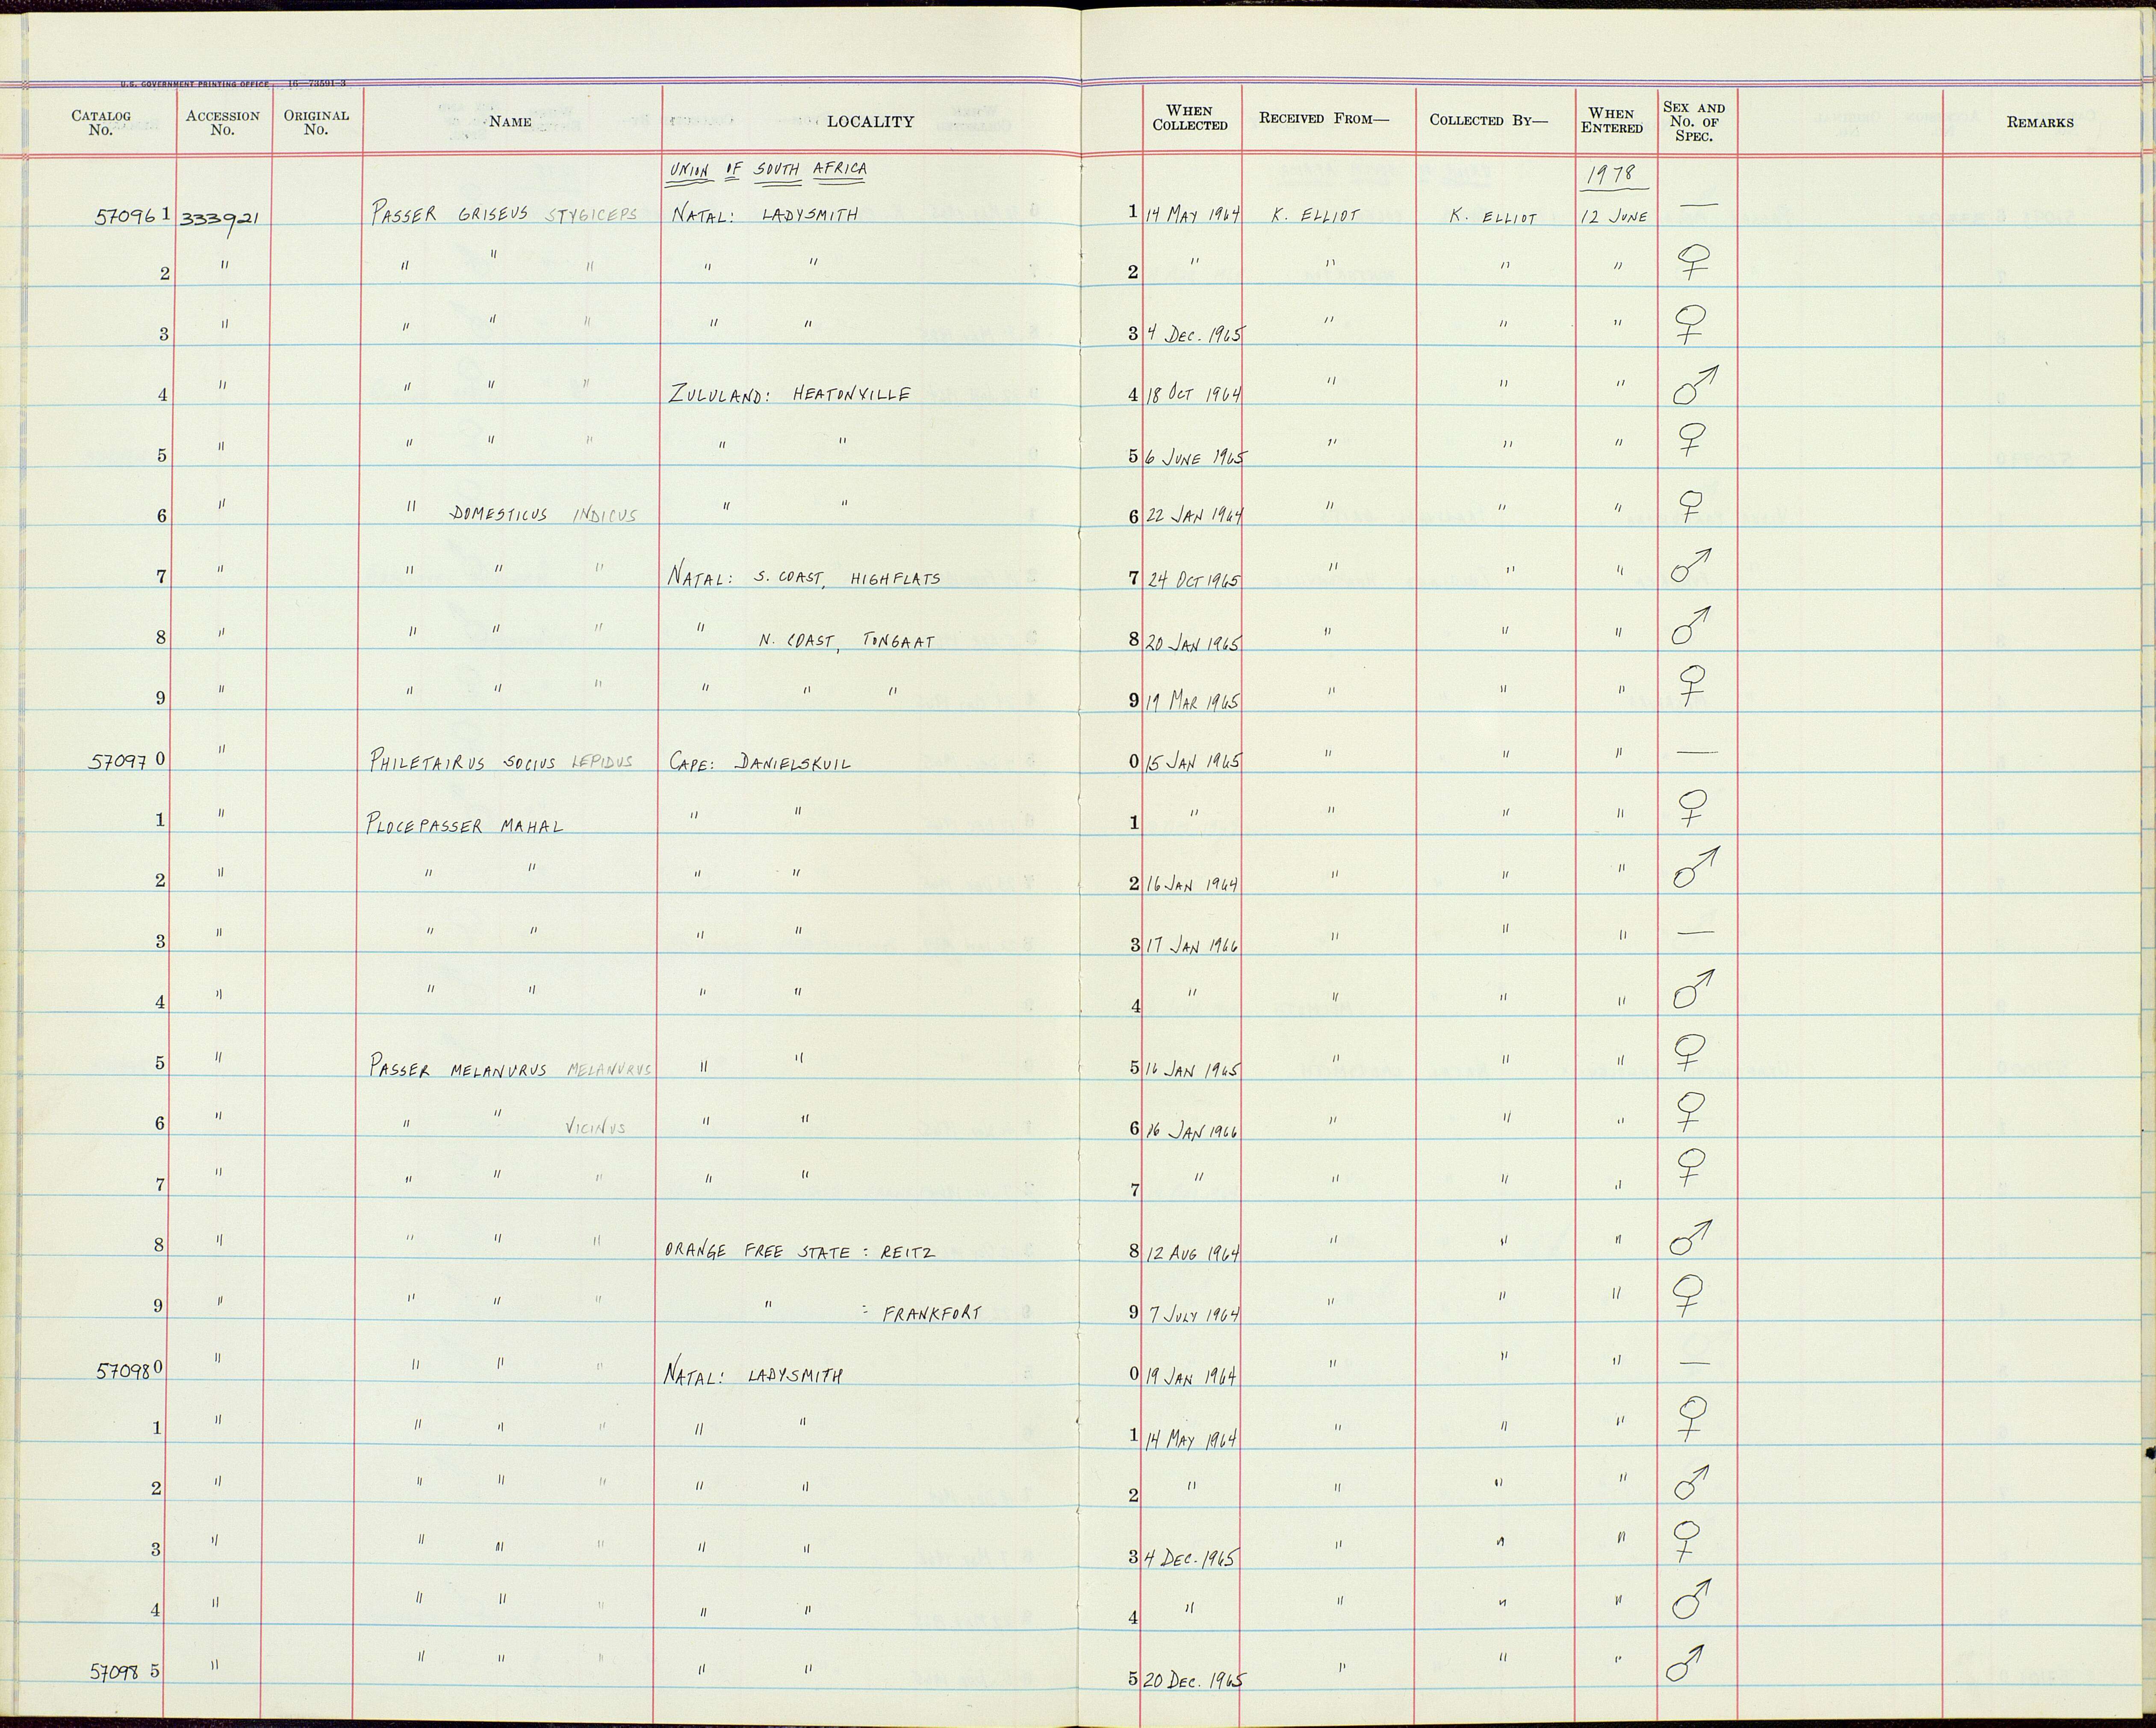
Task: Click the 'Original No.' column header
Action: pos(316,122)
